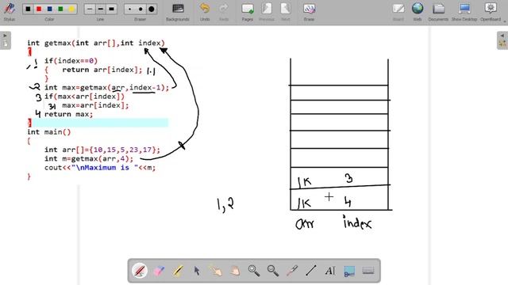508x285 pixels.
Task: Show the virtual keyboard
Action: click(368, 271)
